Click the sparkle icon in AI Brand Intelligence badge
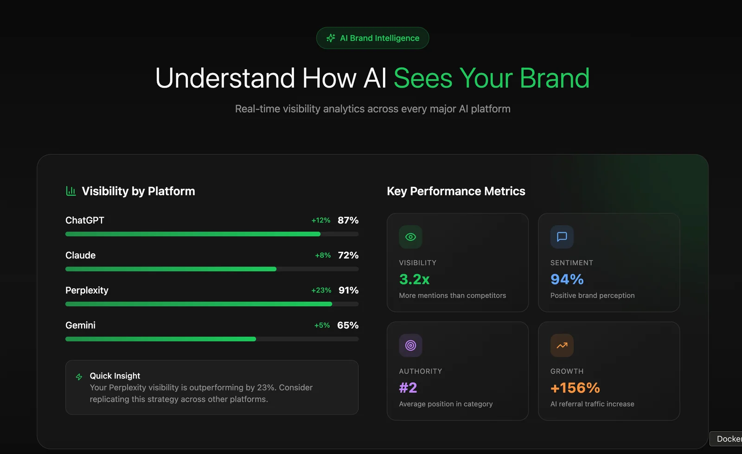The height and width of the screenshot is (454, 742). point(331,38)
